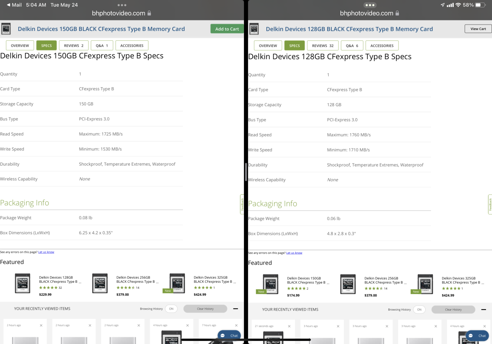Open left pane featured 256GB card thumbnail
This screenshot has height=344, width=492.
[100, 283]
